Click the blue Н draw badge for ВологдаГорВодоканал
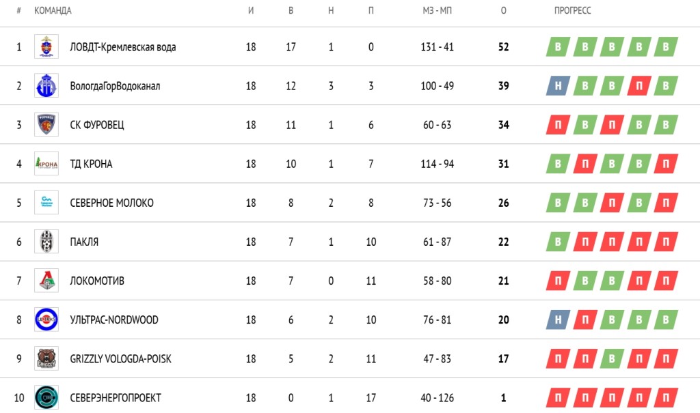This screenshot has height=413, width=700. tap(558, 86)
